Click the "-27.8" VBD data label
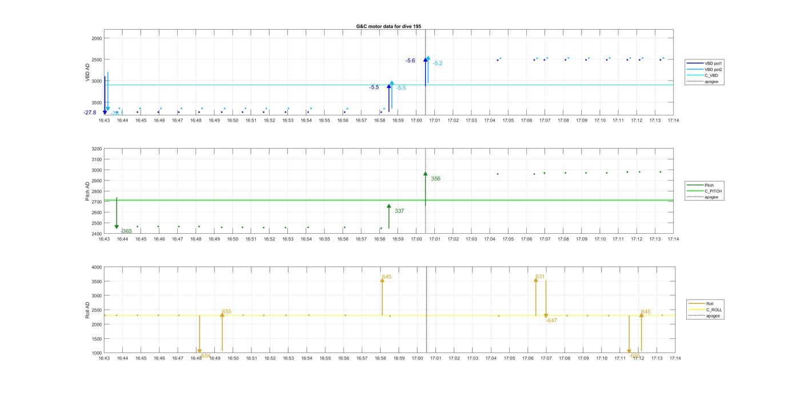The image size is (800, 396). click(x=90, y=113)
